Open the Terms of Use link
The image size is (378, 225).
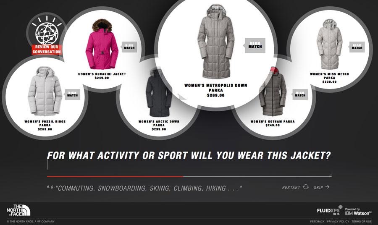tap(362, 221)
